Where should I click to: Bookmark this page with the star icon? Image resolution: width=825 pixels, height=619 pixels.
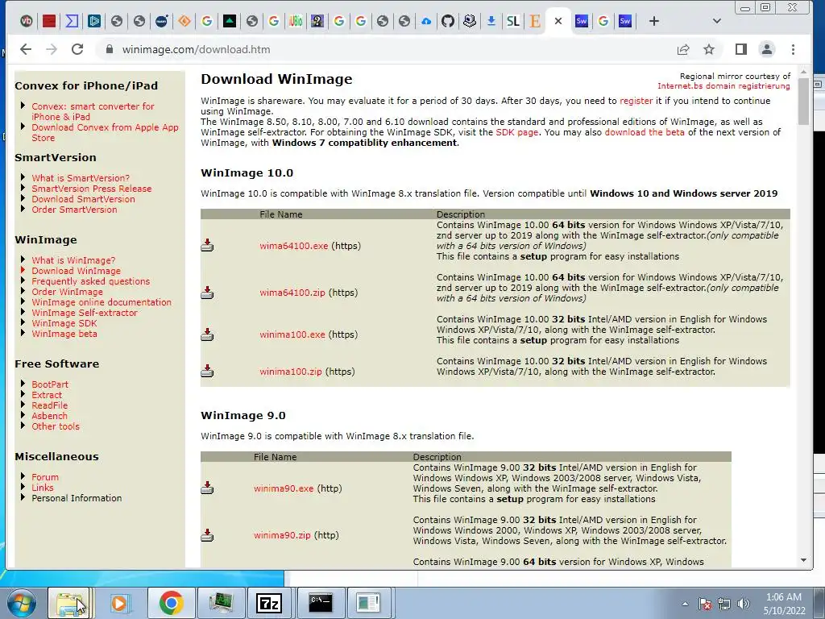tap(709, 49)
